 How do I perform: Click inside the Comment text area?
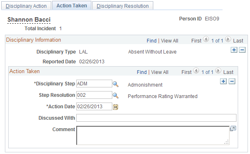click(153, 135)
